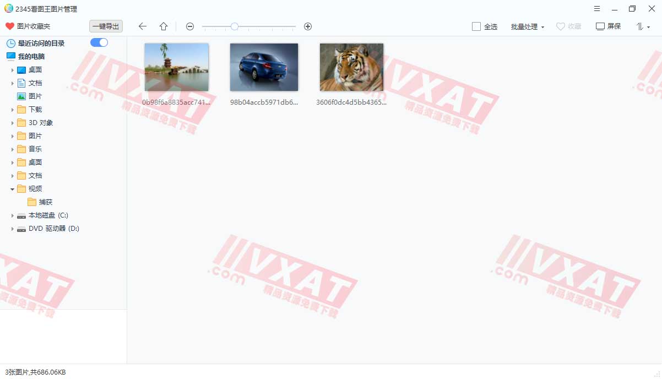Go to parent folder with the up arrow icon
Screen dimensions: 662x379
point(163,26)
